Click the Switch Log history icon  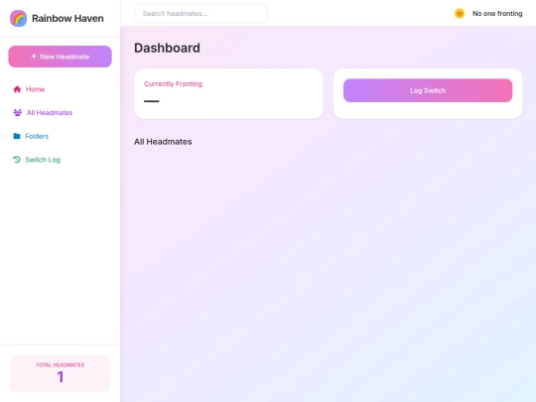pos(17,160)
